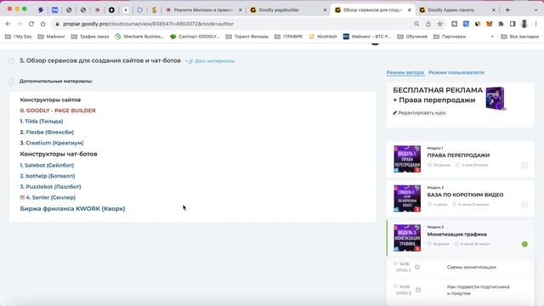Click the search magnifier in address bar
Viewport: 544px width, 306px height.
tap(416, 24)
